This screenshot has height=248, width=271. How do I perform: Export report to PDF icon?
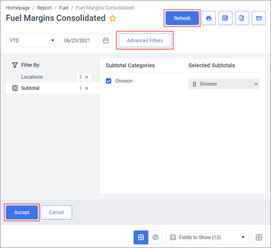pos(242,18)
